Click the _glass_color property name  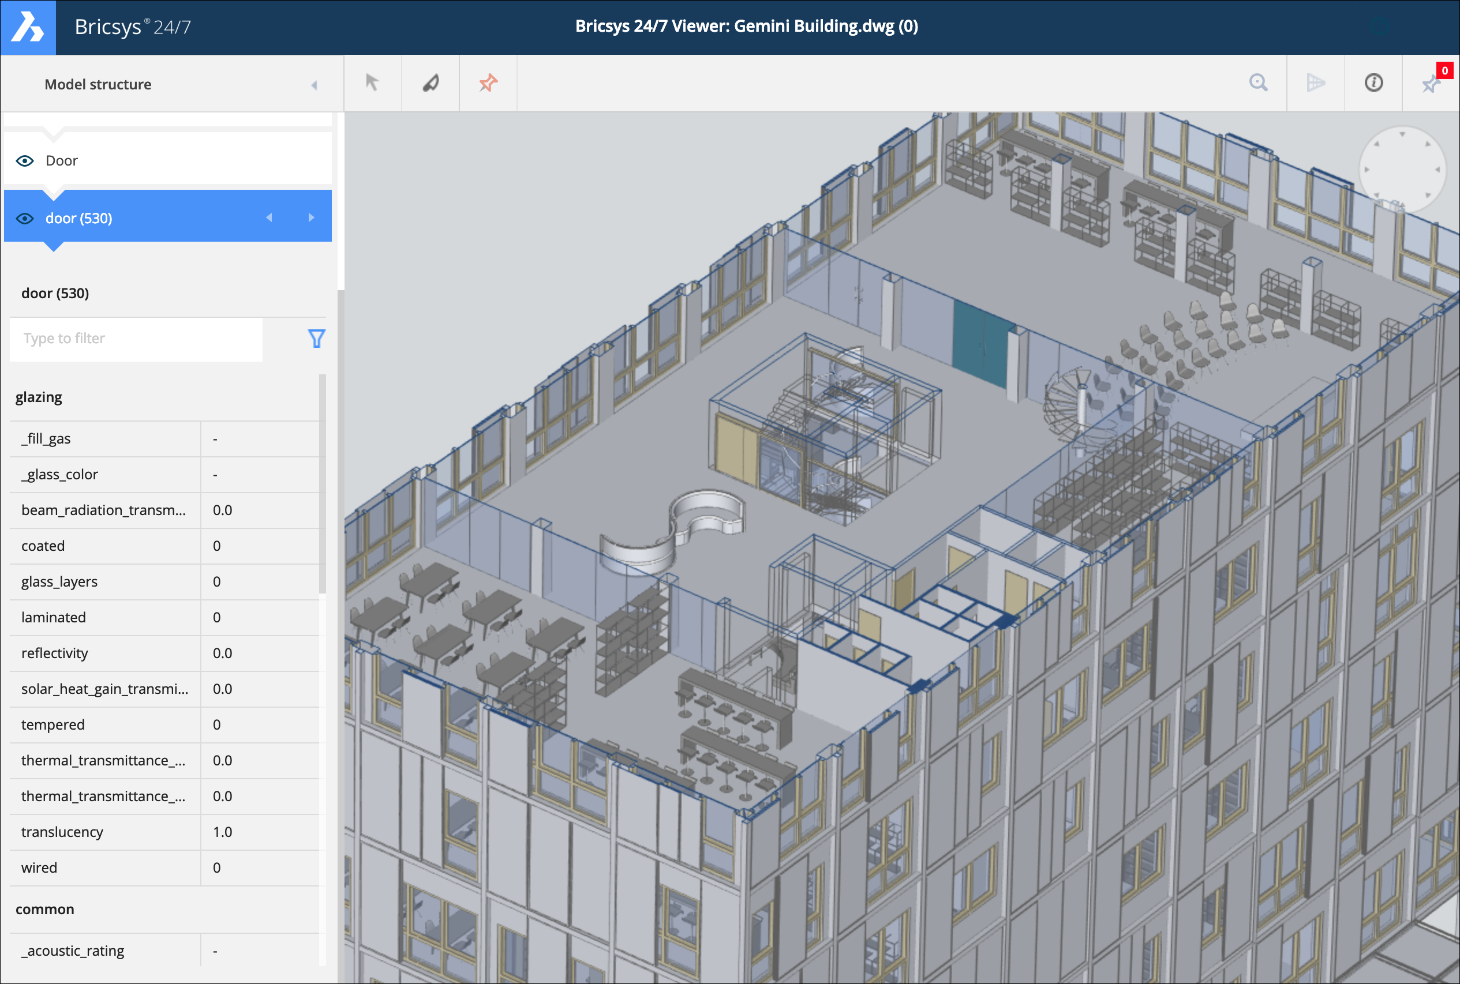click(59, 475)
